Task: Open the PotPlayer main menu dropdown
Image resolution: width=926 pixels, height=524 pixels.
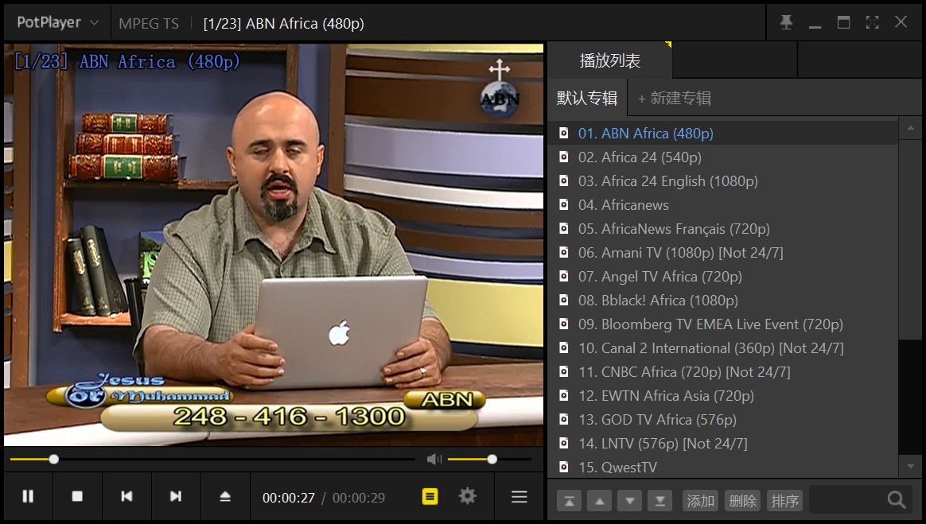Action: coord(57,23)
